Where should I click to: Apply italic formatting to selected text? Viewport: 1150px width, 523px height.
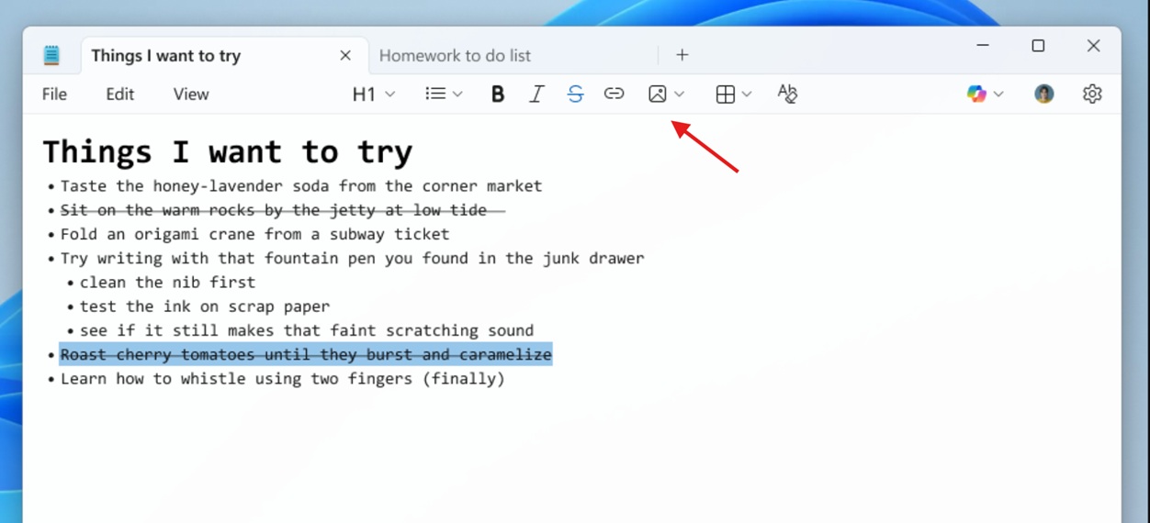click(536, 94)
